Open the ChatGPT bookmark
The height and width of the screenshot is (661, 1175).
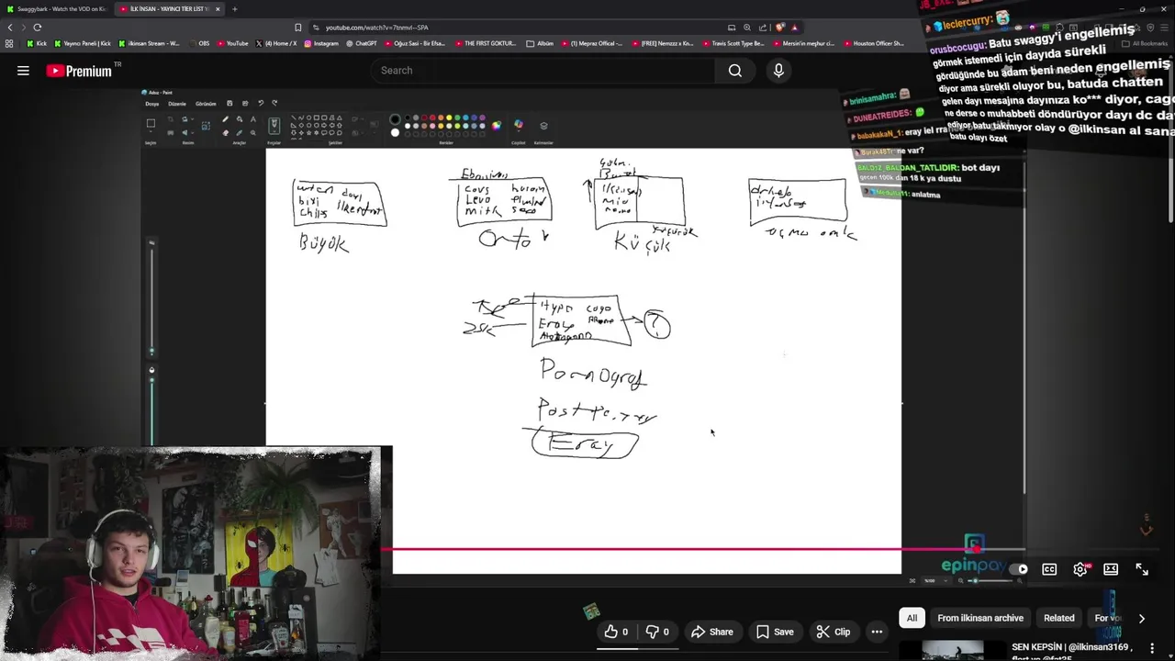[x=362, y=43]
